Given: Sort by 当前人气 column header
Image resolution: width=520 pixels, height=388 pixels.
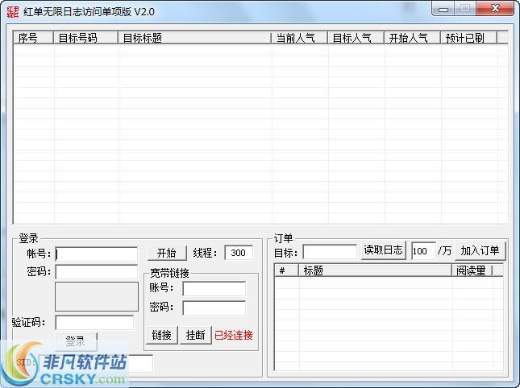Looking at the screenshot, I should click(299, 38).
